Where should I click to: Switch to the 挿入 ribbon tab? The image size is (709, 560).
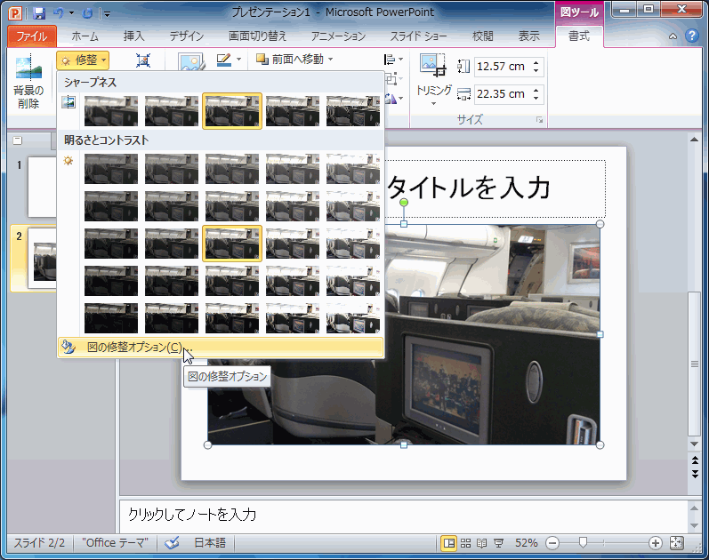(x=133, y=36)
